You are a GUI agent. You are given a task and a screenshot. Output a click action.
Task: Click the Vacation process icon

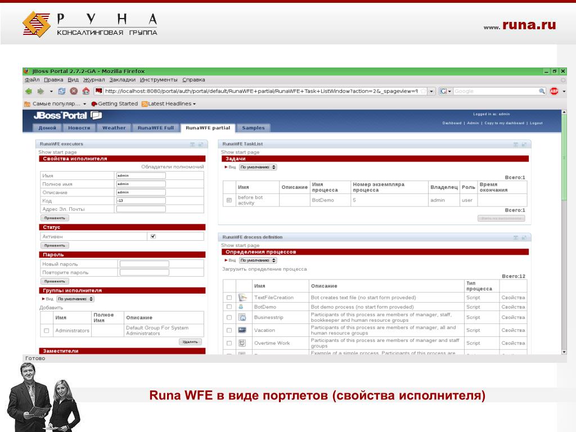click(242, 330)
